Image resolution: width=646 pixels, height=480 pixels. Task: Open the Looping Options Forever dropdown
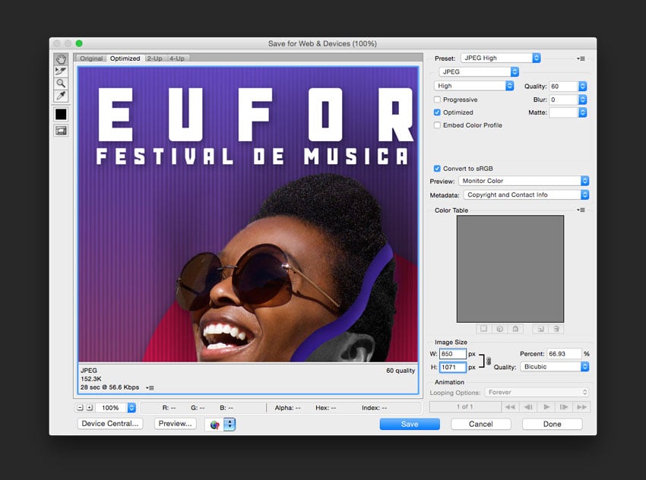tap(537, 393)
